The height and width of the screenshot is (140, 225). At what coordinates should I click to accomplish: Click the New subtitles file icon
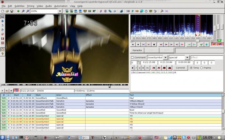click(x=3, y=11)
